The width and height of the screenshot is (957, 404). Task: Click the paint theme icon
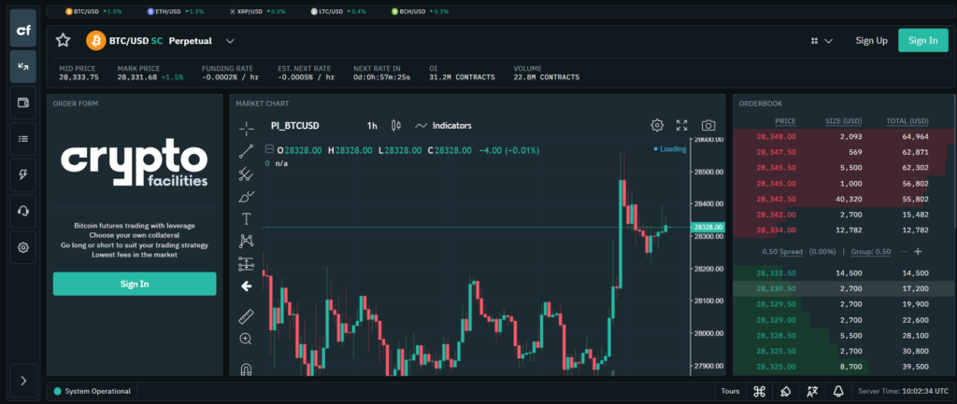point(786,391)
